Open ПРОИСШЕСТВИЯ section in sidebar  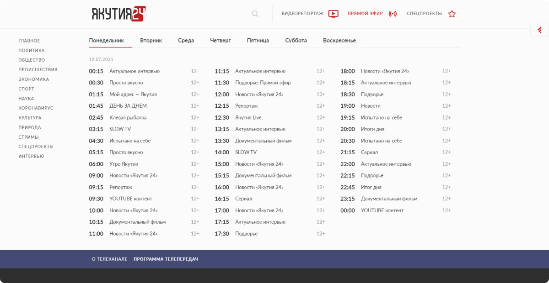38,70
